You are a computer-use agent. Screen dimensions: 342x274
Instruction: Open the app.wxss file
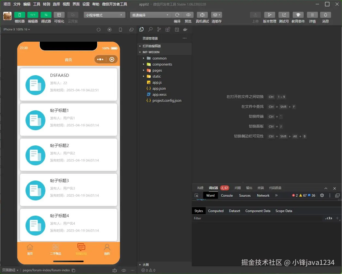(x=164, y=94)
